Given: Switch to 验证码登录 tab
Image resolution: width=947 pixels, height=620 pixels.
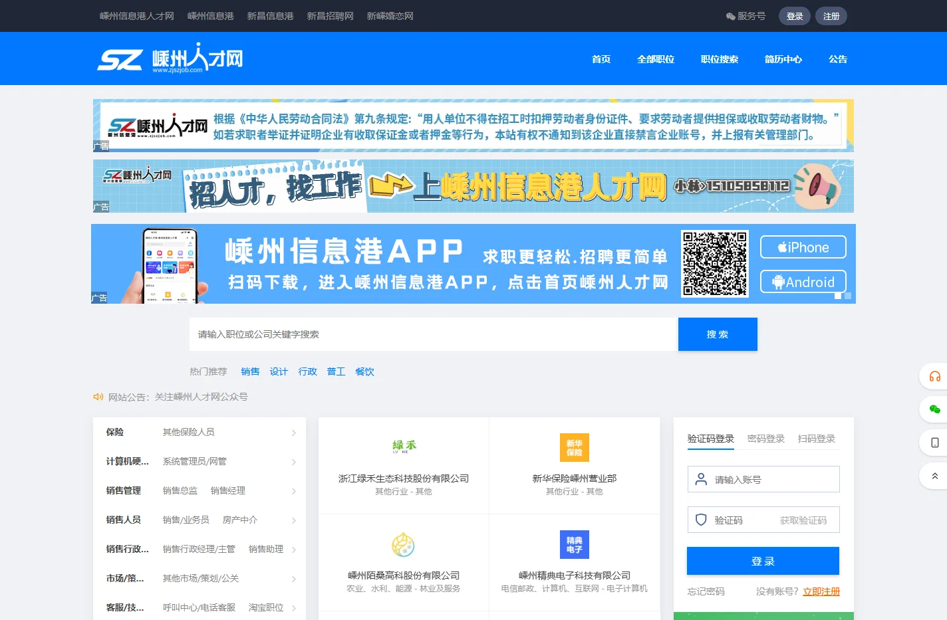Looking at the screenshot, I should pyautogui.click(x=711, y=439).
